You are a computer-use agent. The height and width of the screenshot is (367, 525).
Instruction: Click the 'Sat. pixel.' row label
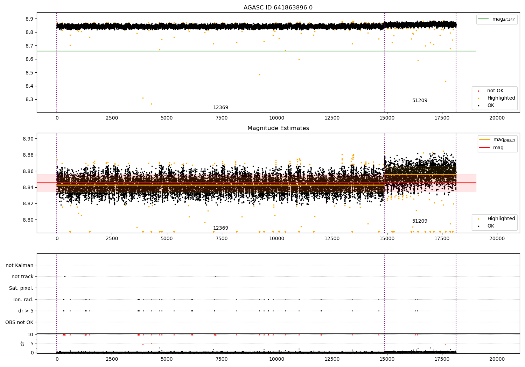coord(21,288)
